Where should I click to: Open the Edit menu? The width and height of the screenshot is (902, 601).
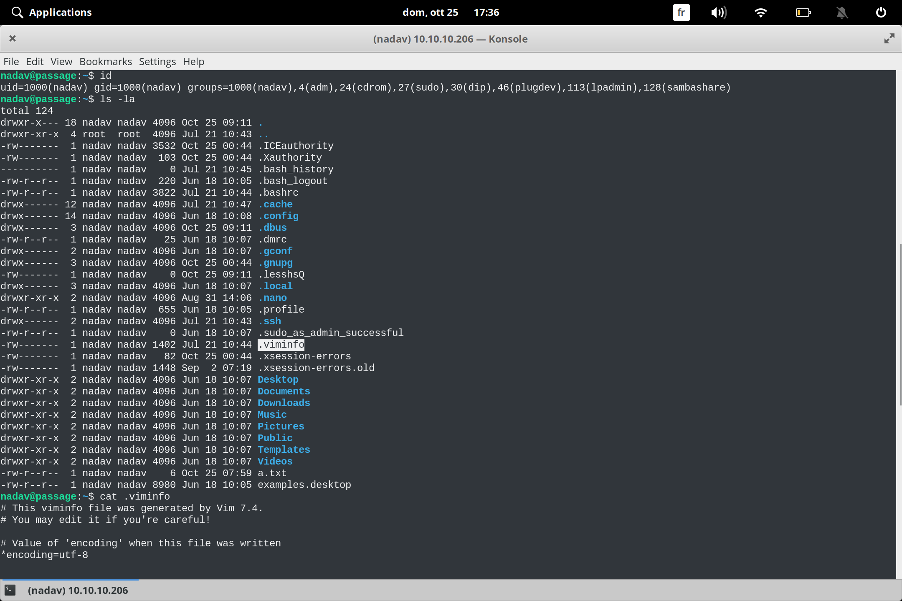coord(35,61)
